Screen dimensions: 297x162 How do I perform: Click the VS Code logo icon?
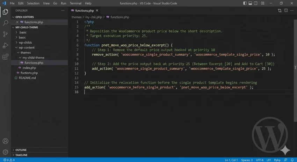point(4,3)
